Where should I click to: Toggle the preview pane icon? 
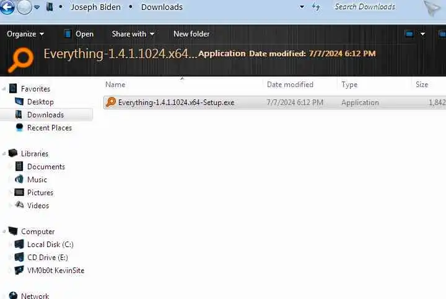[x=442, y=34]
